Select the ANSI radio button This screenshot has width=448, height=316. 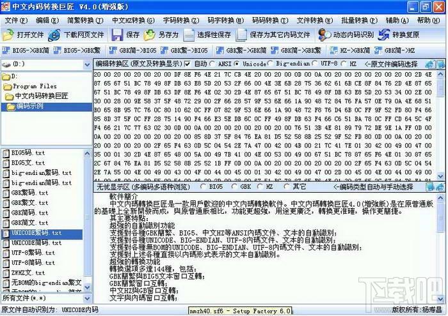point(212,64)
